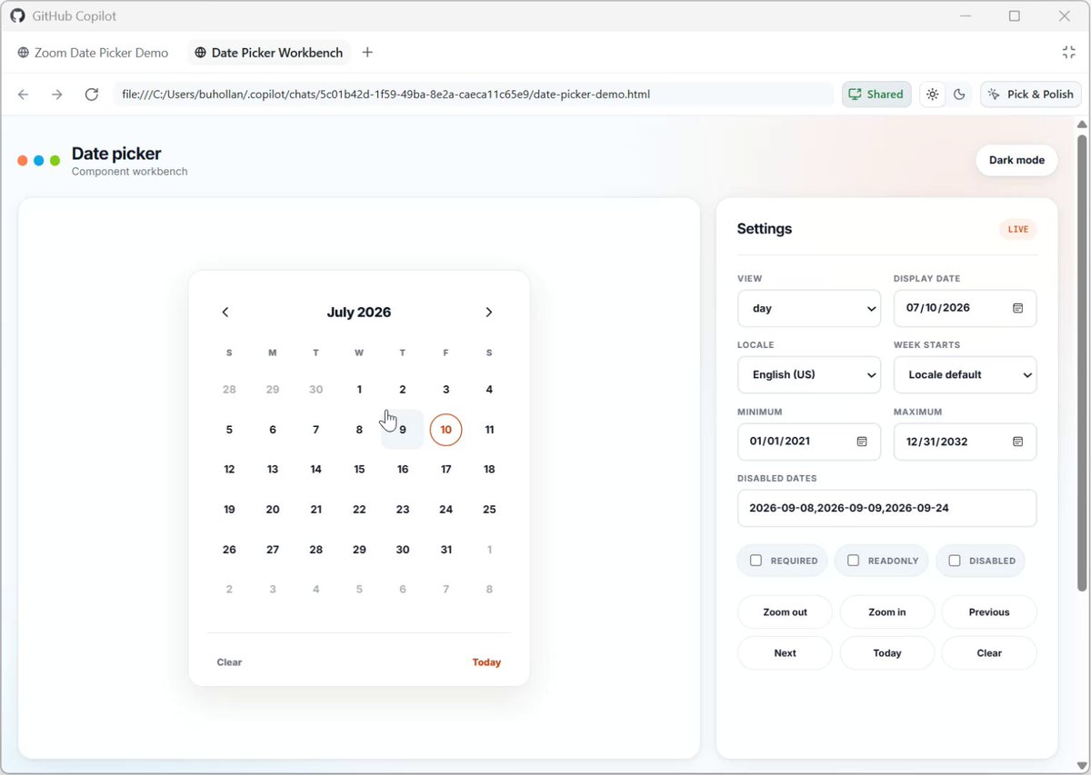Switch to light theme sun icon
Screen dimensions: 1091x775
[932, 94]
